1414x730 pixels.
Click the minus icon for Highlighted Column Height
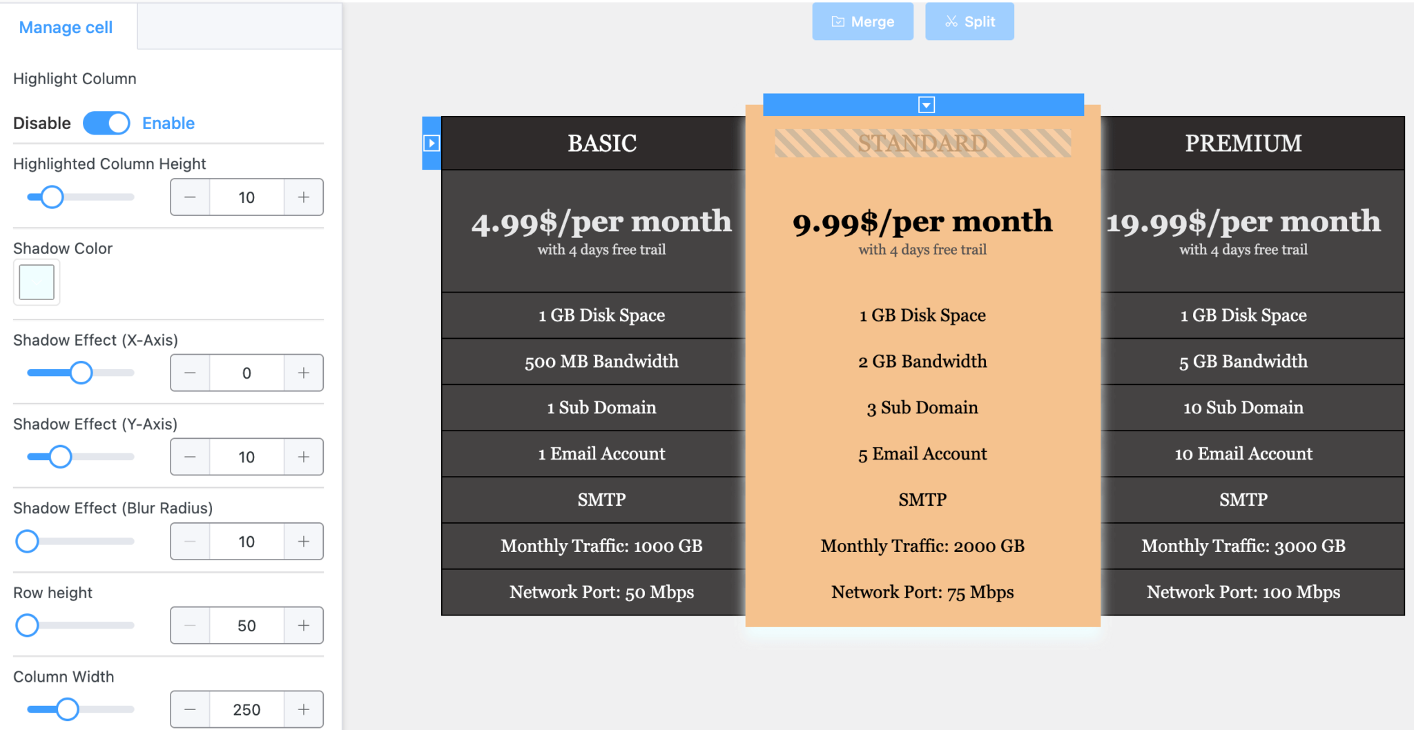pyautogui.click(x=190, y=197)
